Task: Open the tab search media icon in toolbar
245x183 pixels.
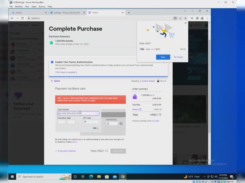Action: point(192,18)
